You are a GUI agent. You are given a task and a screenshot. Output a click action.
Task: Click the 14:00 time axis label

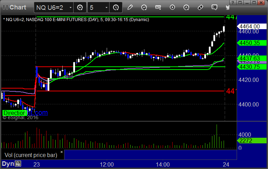tap(163, 164)
